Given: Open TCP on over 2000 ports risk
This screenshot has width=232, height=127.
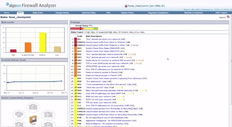Looking at the screenshot, I should [107, 63].
